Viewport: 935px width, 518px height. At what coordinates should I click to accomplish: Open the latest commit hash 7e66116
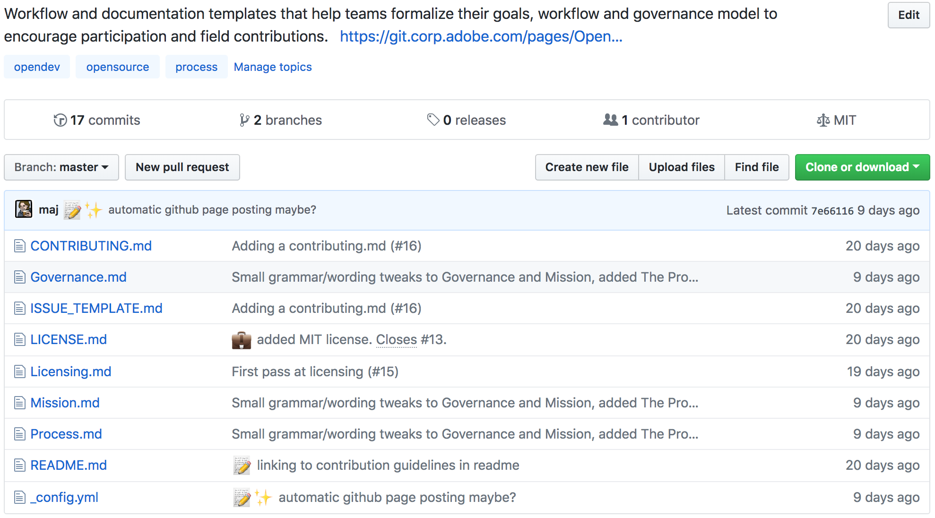(x=832, y=211)
